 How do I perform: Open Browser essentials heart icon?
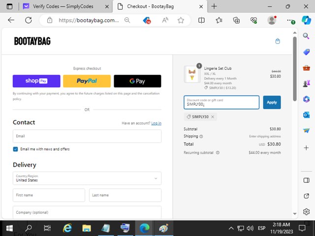click(x=254, y=20)
